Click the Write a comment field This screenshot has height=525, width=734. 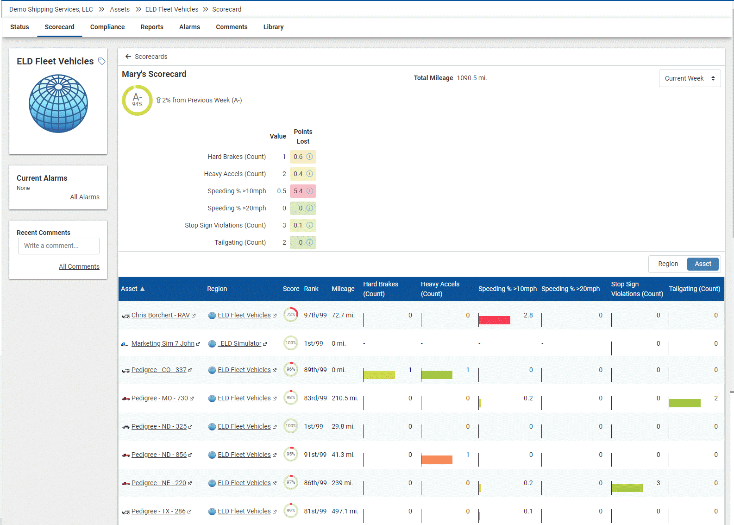[59, 246]
